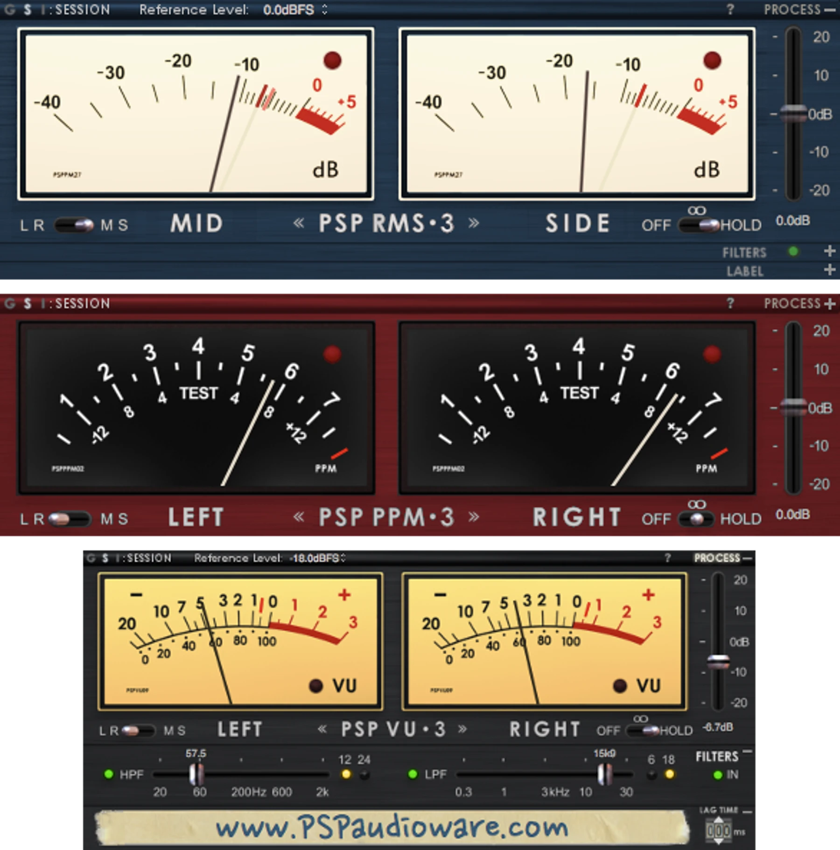Click the infinity hold icon on PSP PPM-3
Viewport: 840px width, 850px height.
pyautogui.click(x=697, y=504)
